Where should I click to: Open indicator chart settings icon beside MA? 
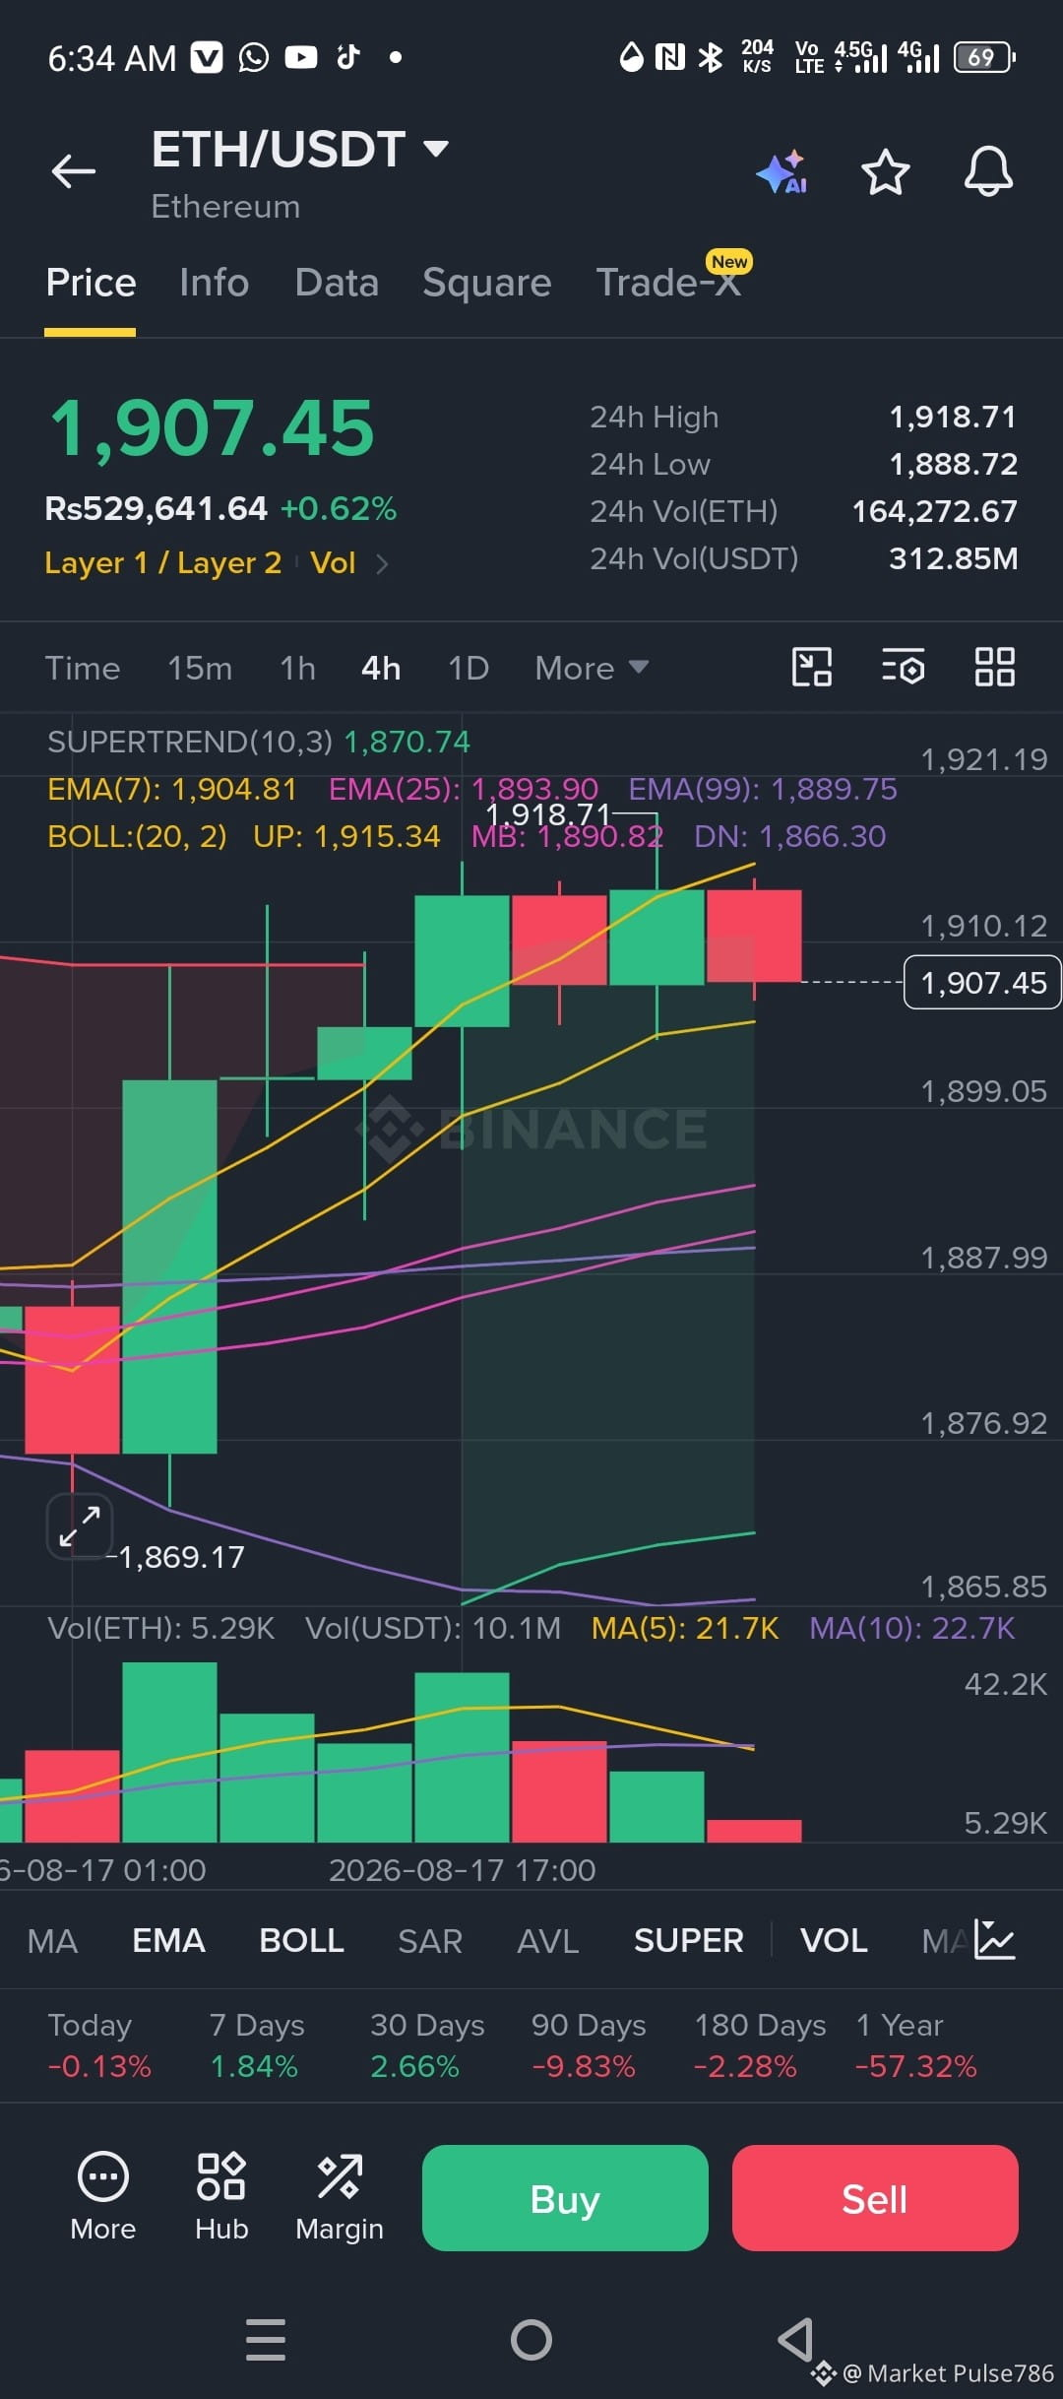pyautogui.click(x=994, y=1939)
